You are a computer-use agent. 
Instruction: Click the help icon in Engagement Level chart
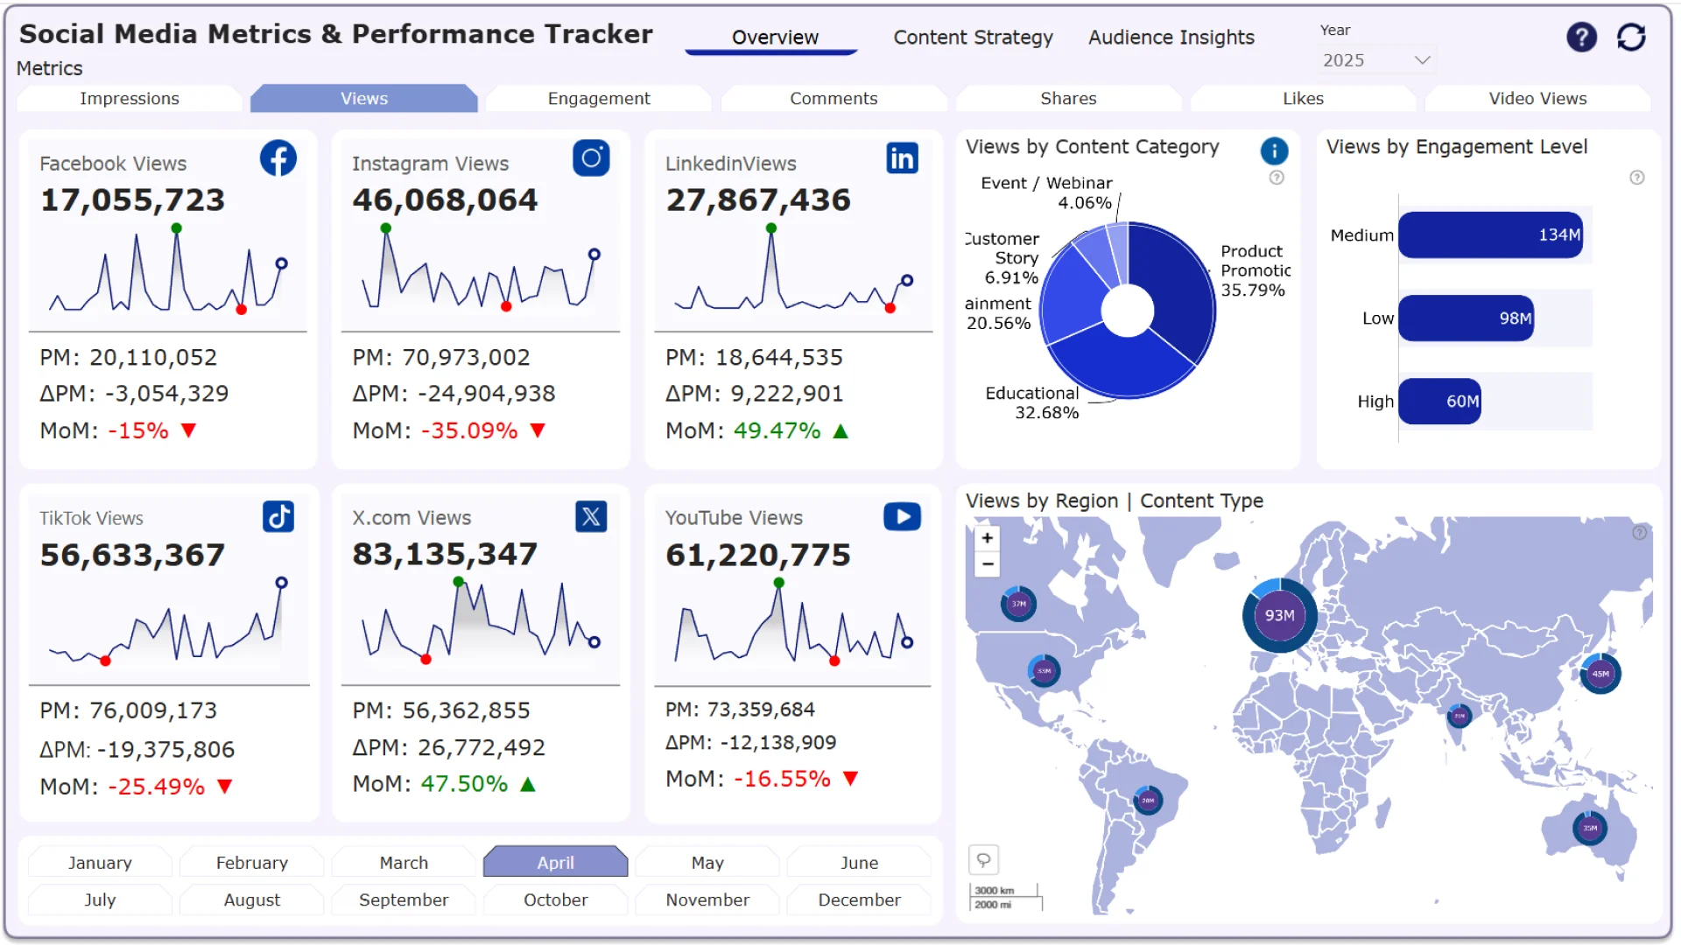(x=1636, y=178)
